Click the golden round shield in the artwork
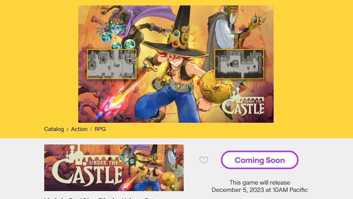Screen dimensions: 353x199 point(216,87)
